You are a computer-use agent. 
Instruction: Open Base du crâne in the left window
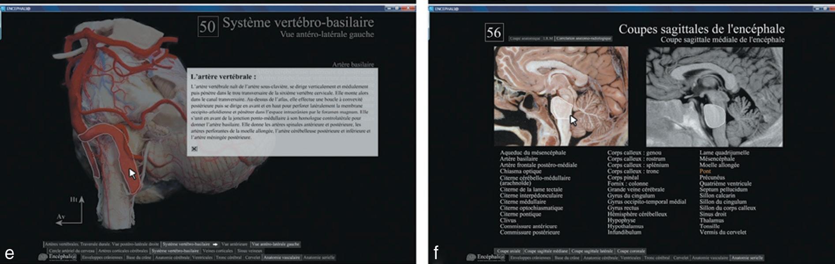point(139,257)
